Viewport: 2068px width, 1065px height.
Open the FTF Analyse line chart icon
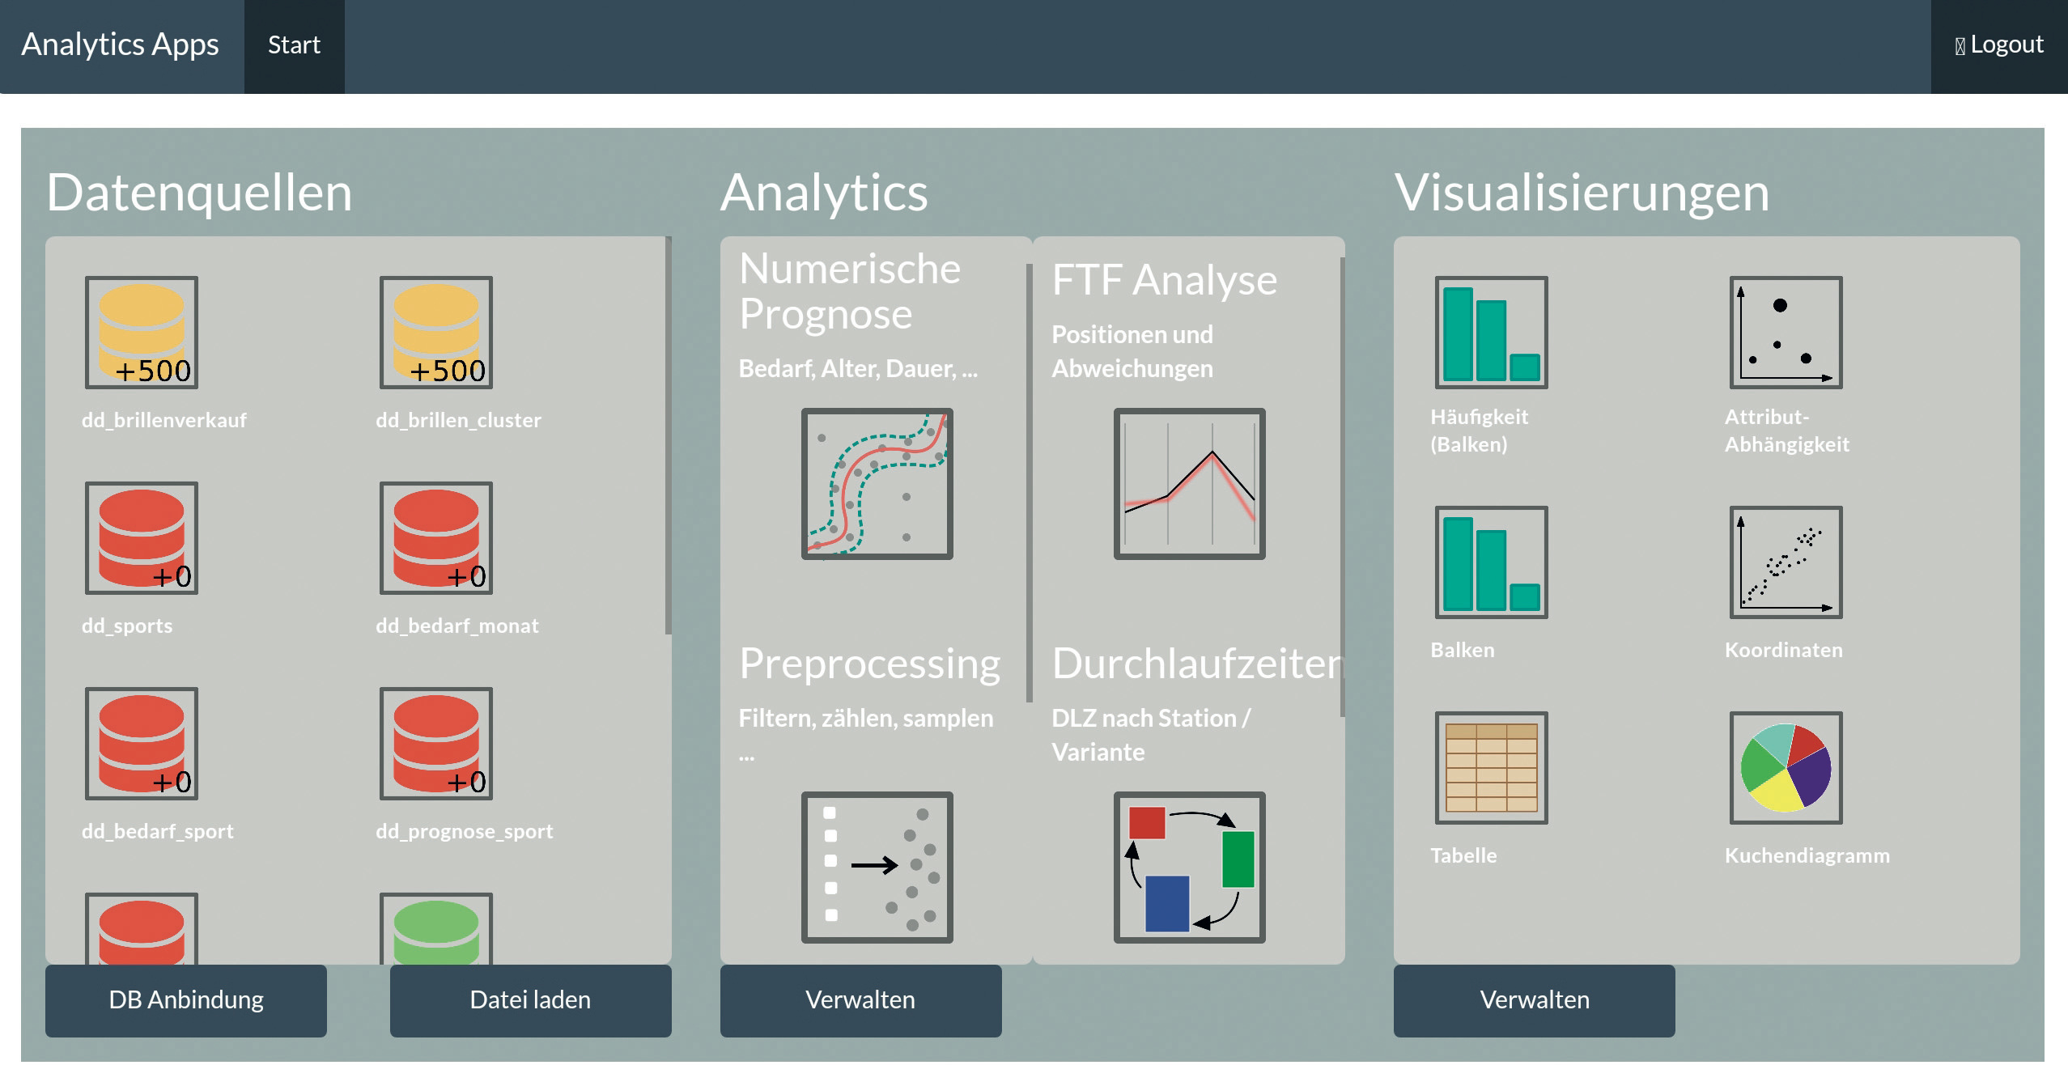click(x=1189, y=483)
